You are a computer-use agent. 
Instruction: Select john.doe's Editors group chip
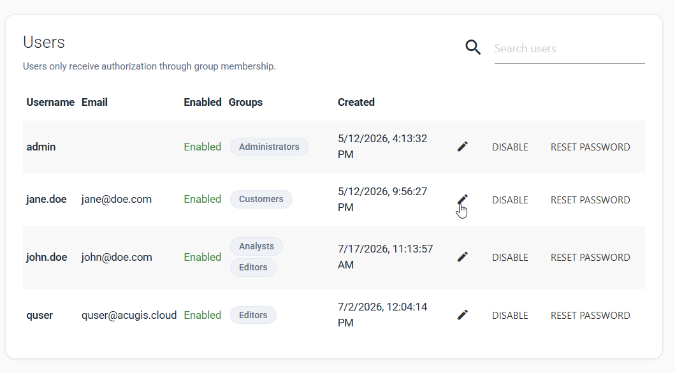pos(253,267)
